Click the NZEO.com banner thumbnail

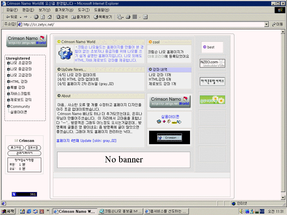pyautogui.click(x=212, y=63)
